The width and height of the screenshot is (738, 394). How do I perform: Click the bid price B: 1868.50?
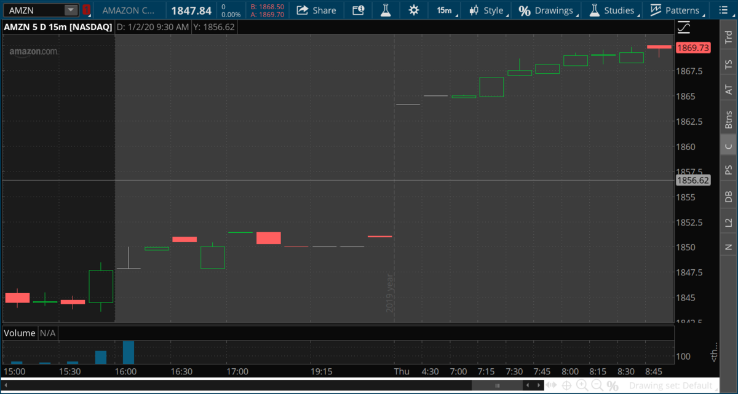(268, 7)
